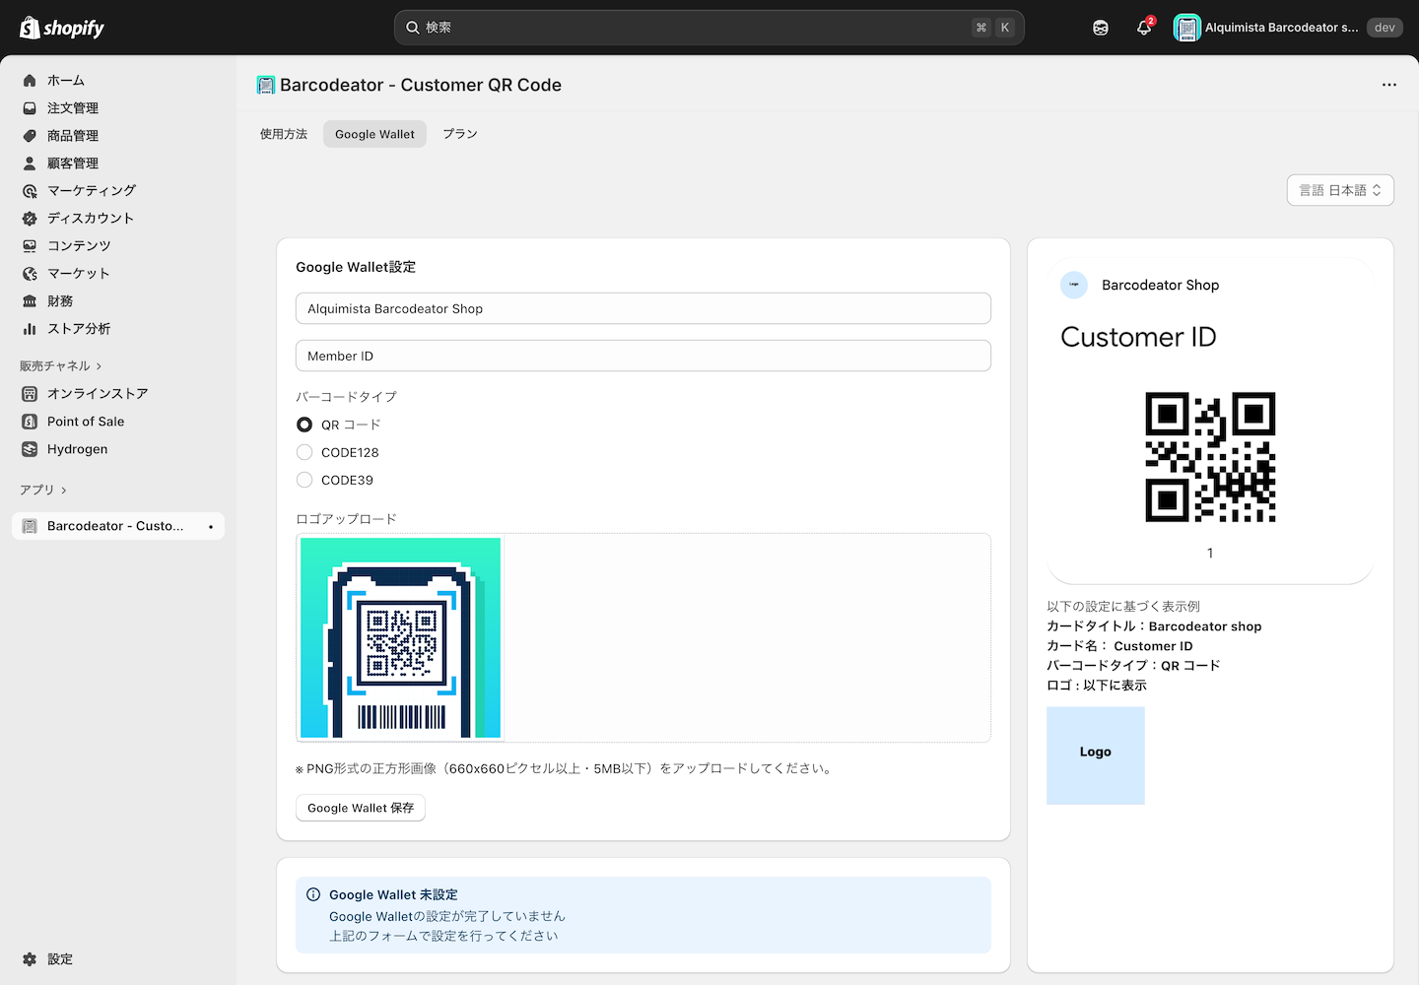Choose the CODE128 barcode type
Viewport: 1419px width, 985px height.
(x=304, y=452)
